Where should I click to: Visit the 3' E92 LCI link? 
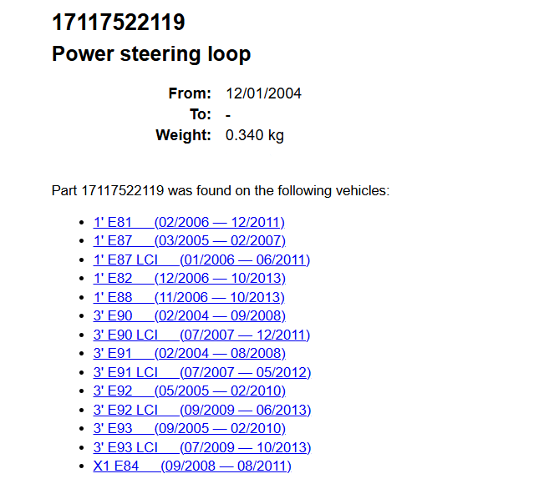point(201,410)
